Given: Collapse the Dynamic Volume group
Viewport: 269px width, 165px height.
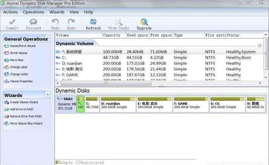Looking at the screenshot, I should coord(260,46).
